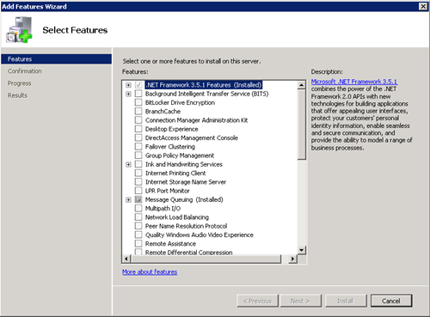Enable Peer Name Resolution Protocol checkbox
The image size is (430, 317).
[138, 226]
